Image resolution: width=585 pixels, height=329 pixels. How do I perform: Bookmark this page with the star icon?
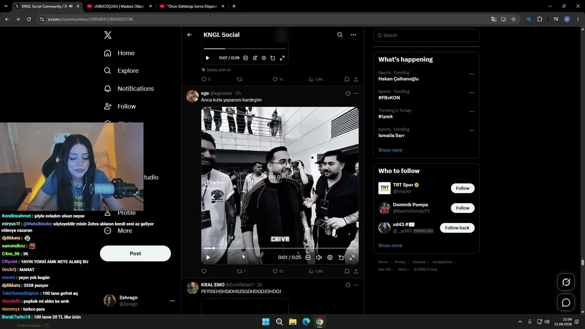pyautogui.click(x=513, y=19)
